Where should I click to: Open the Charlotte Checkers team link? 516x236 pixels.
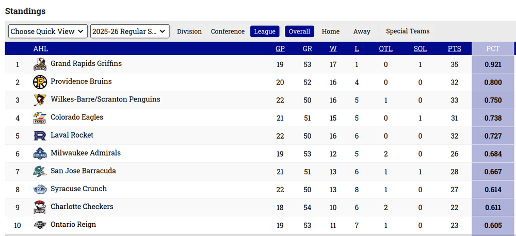(x=82, y=207)
